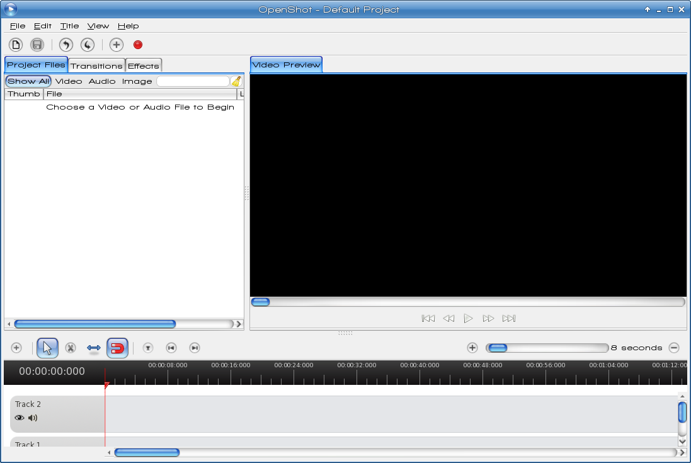Zoom in the timeline with the plus icon
This screenshot has height=463, width=691.
click(472, 348)
